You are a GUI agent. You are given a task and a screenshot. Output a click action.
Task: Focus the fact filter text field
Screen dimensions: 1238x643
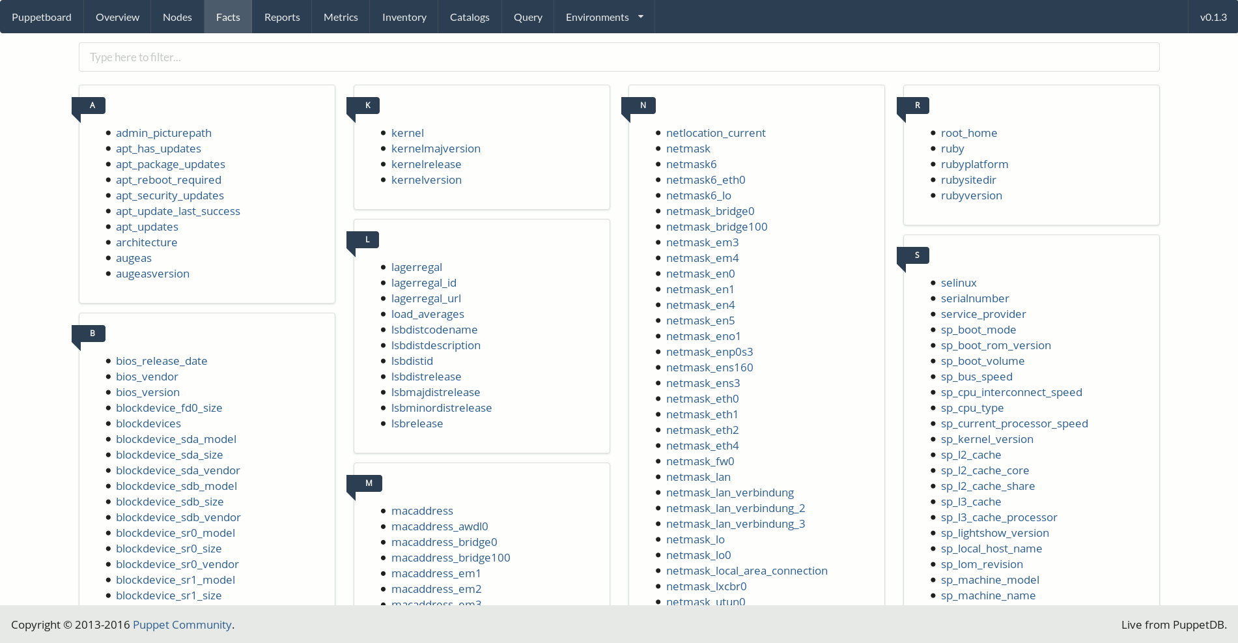coord(619,57)
